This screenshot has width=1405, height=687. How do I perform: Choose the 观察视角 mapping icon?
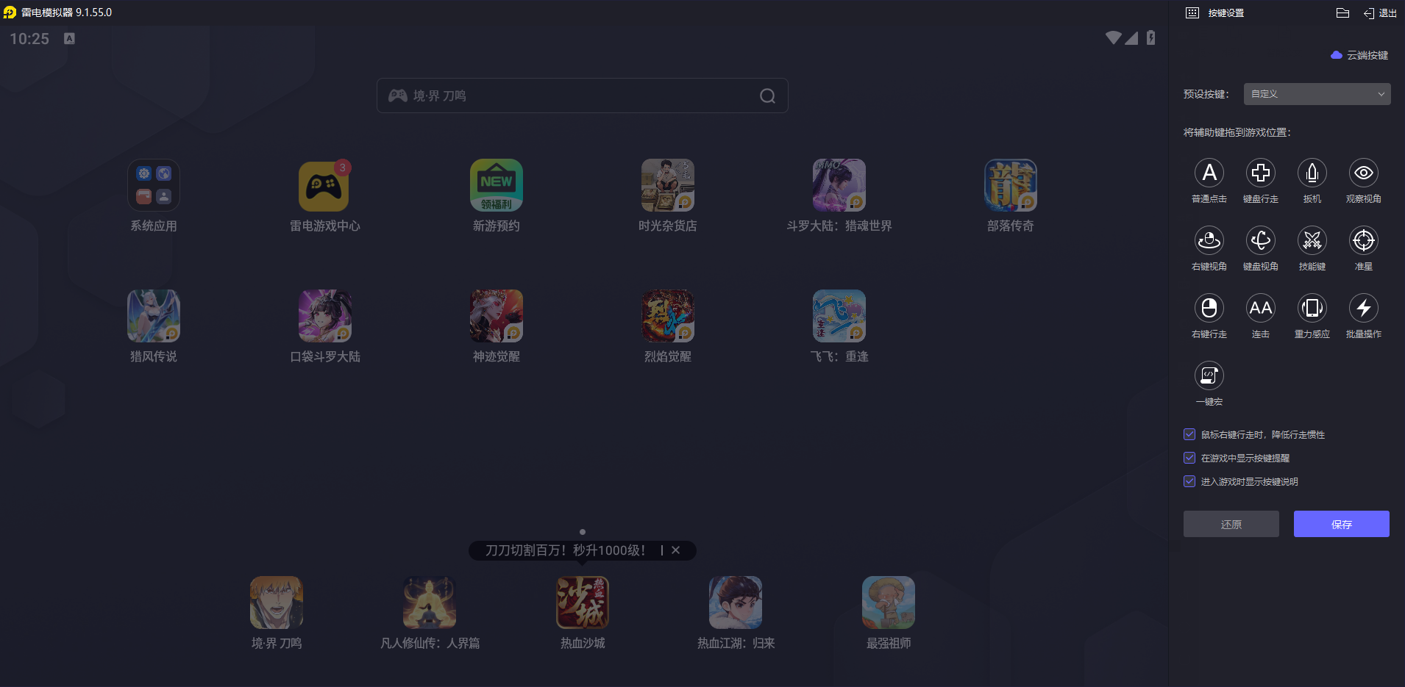point(1364,172)
